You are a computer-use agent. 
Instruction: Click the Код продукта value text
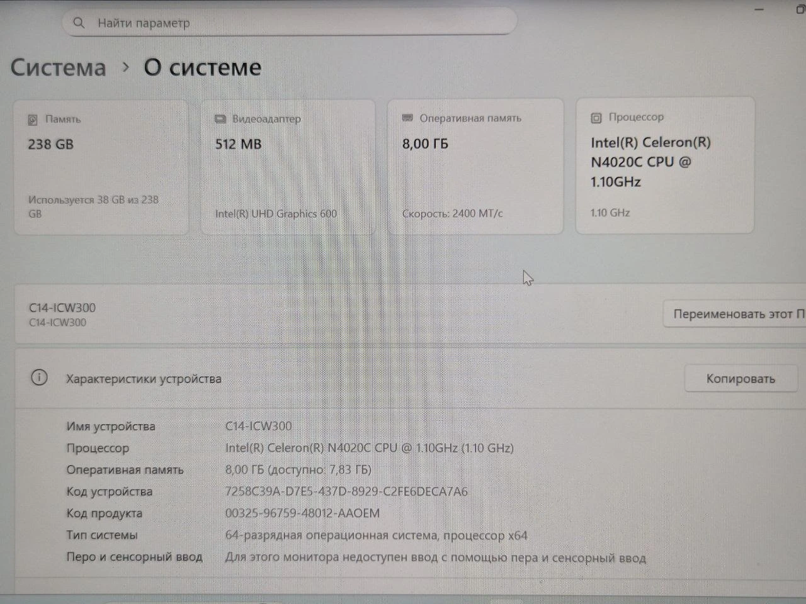coord(302,513)
